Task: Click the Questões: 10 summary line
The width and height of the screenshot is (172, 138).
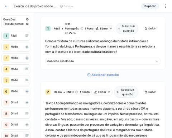Action: [16, 19]
